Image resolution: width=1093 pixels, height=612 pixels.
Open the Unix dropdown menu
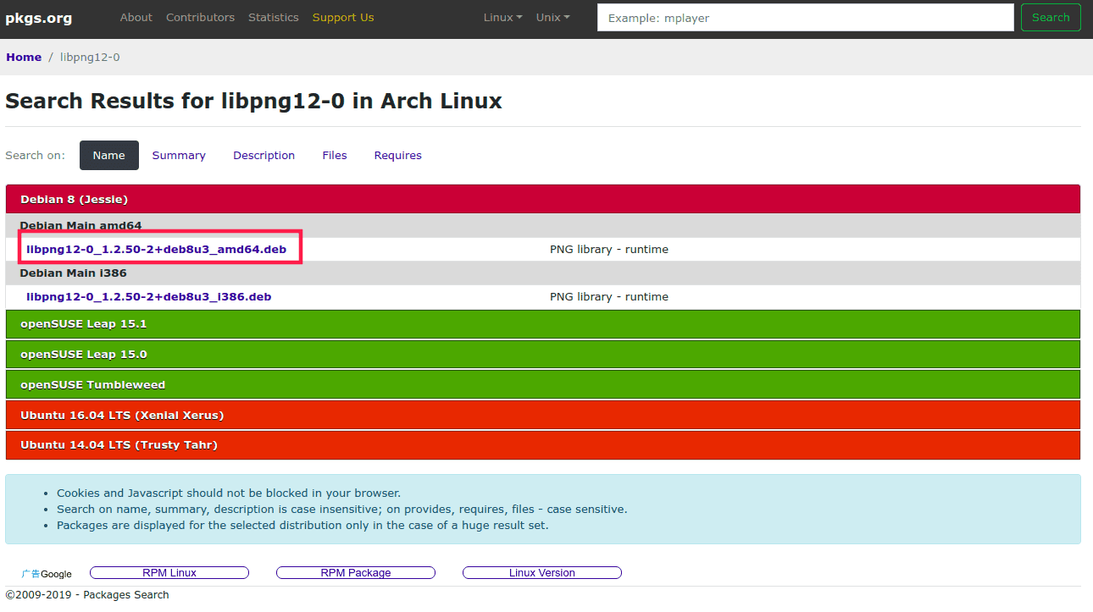552,17
